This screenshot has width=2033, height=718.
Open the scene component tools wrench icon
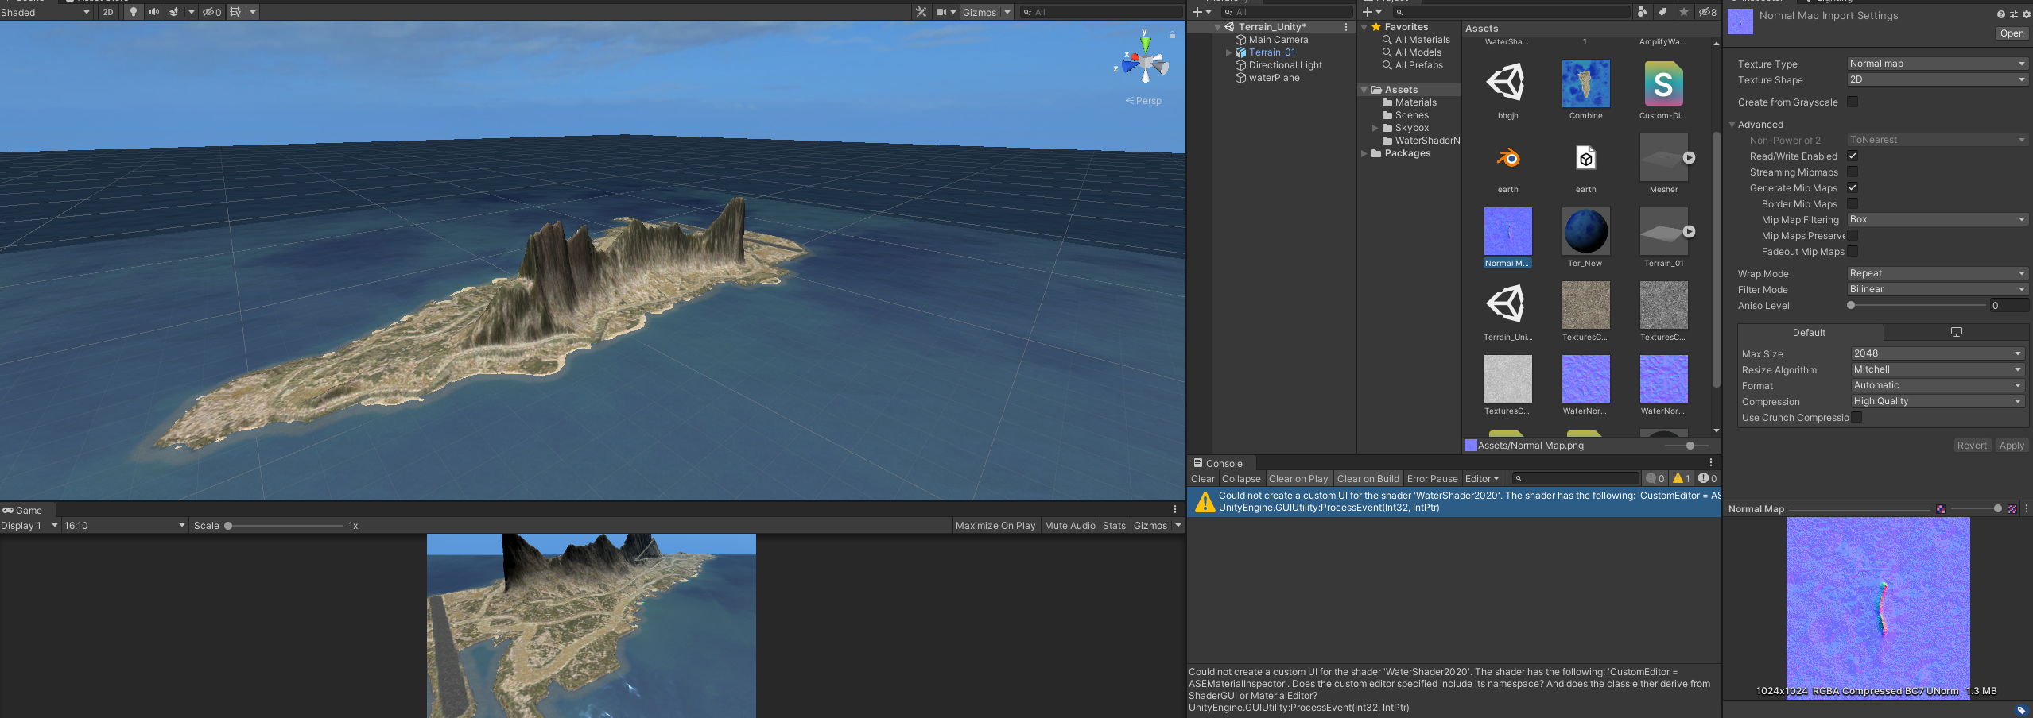coord(921,12)
